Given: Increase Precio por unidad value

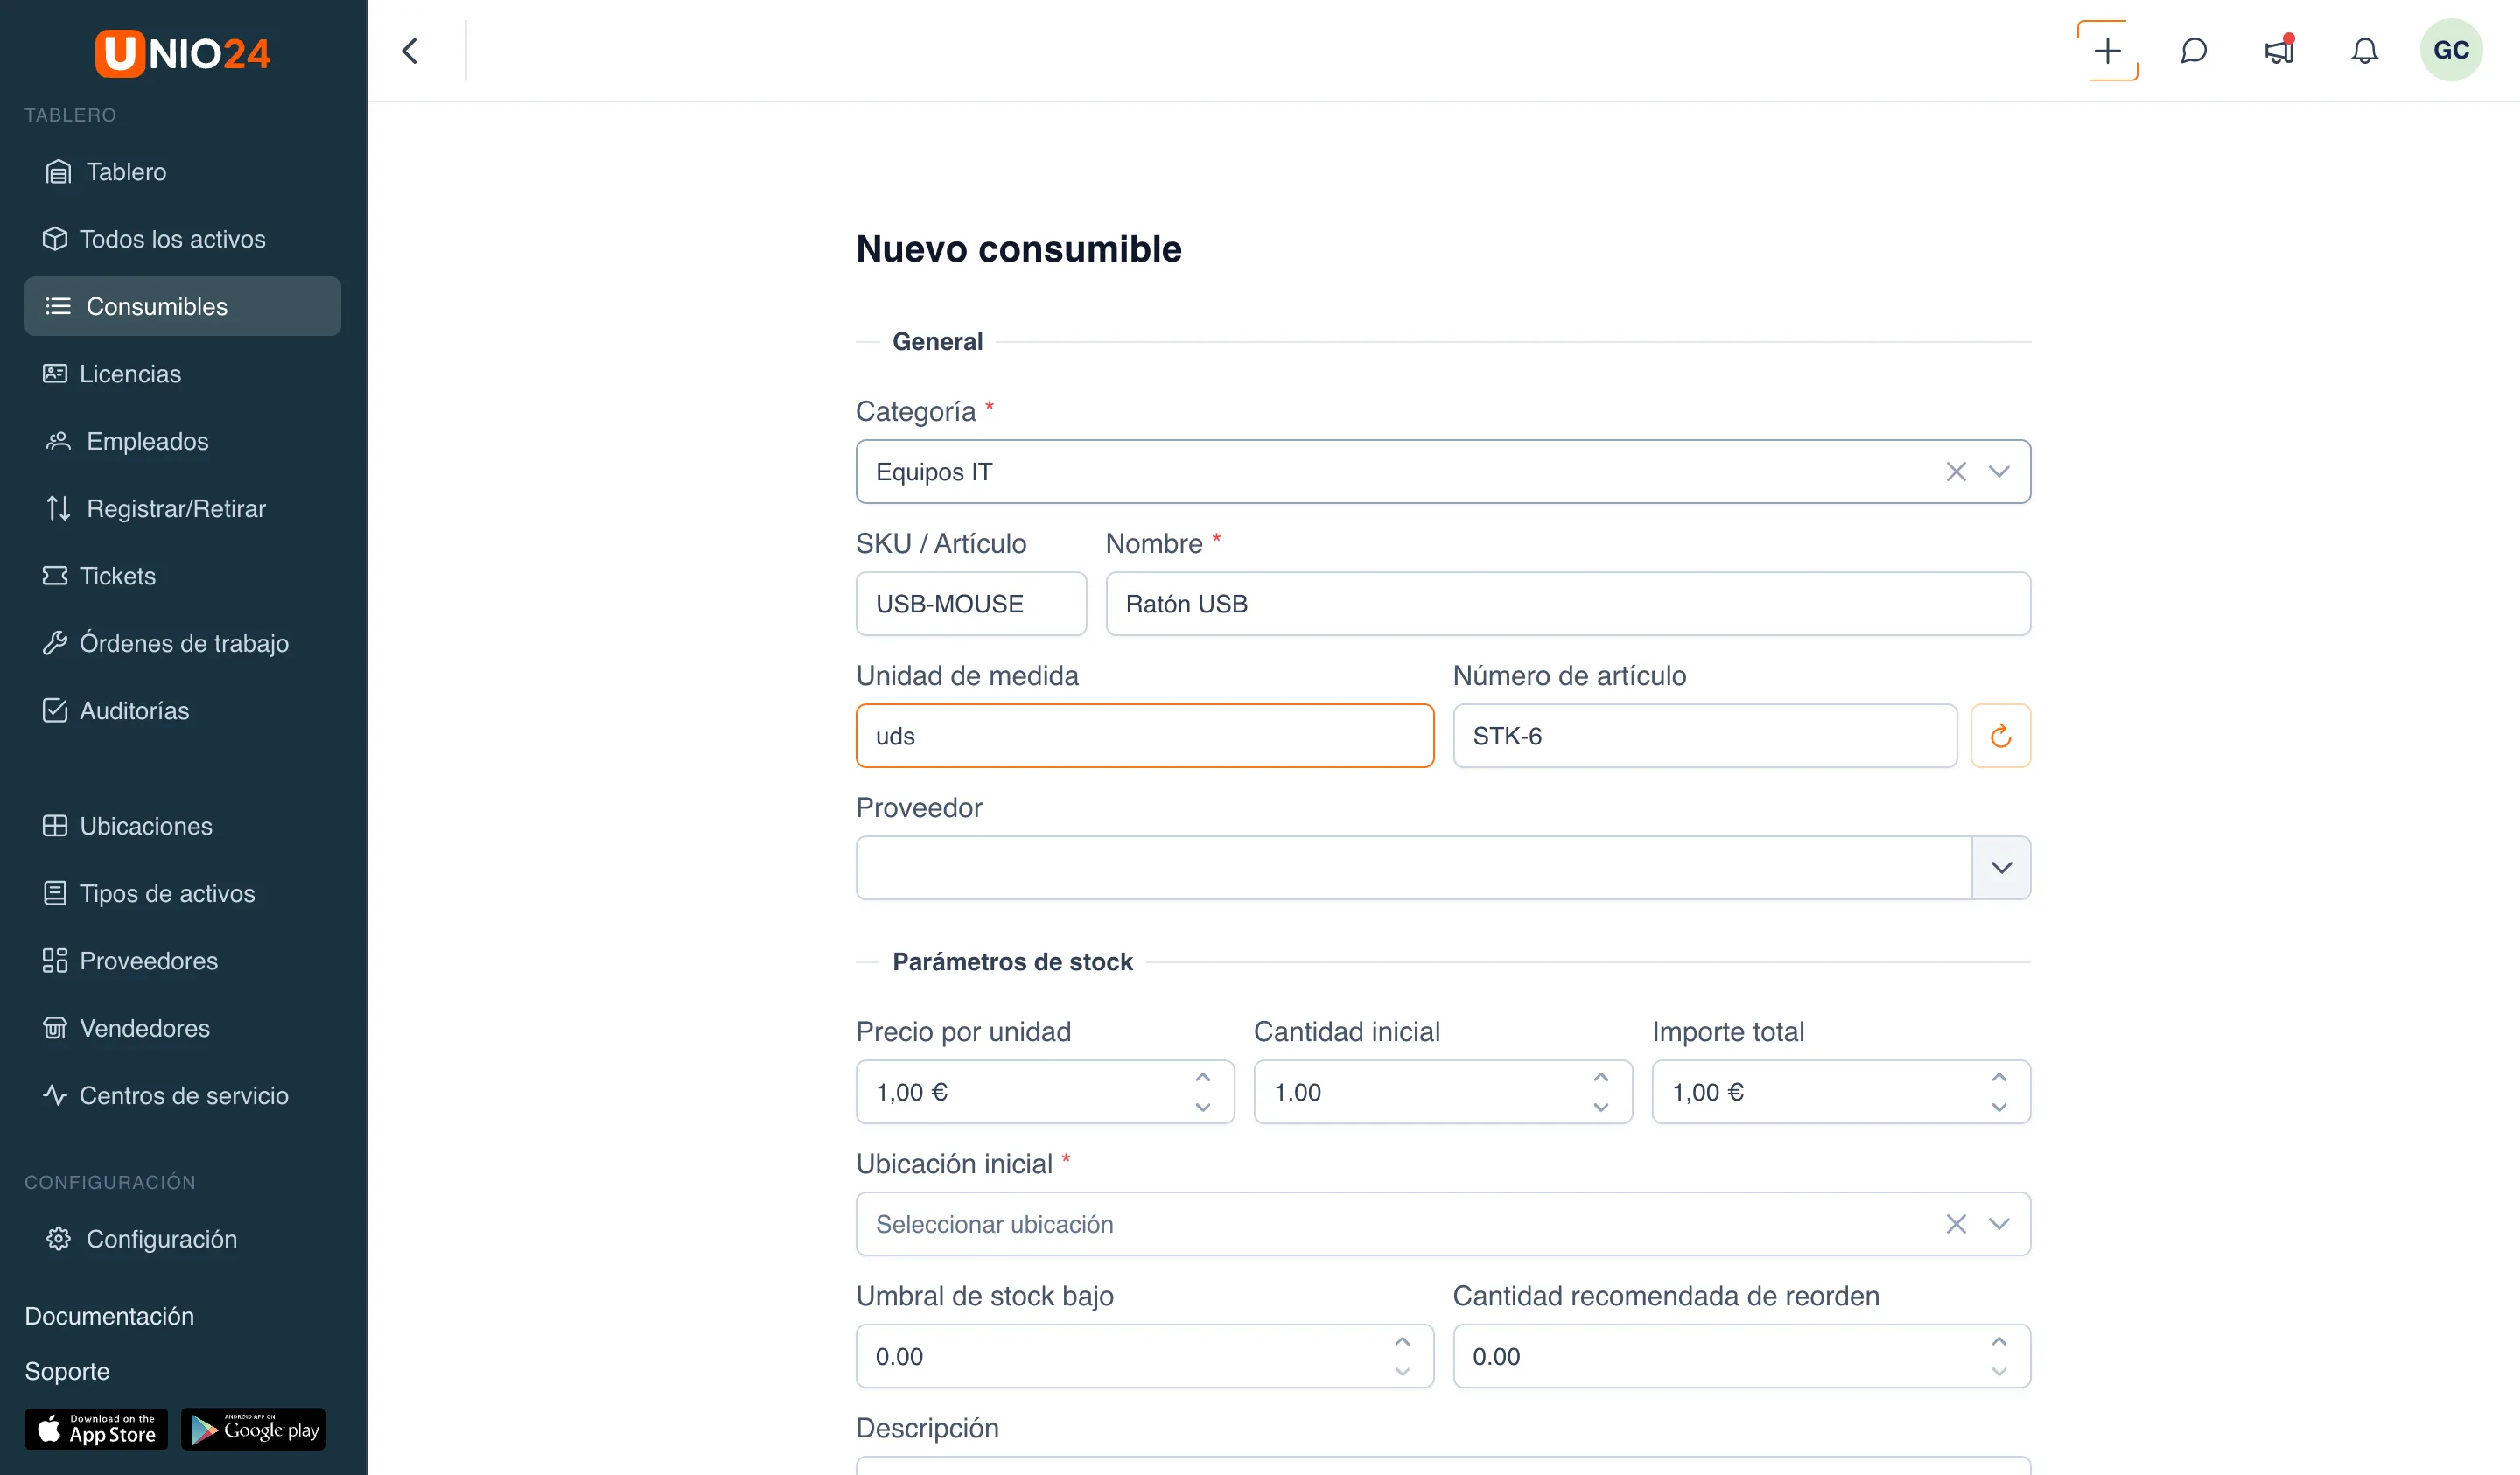Looking at the screenshot, I should 1203,1078.
